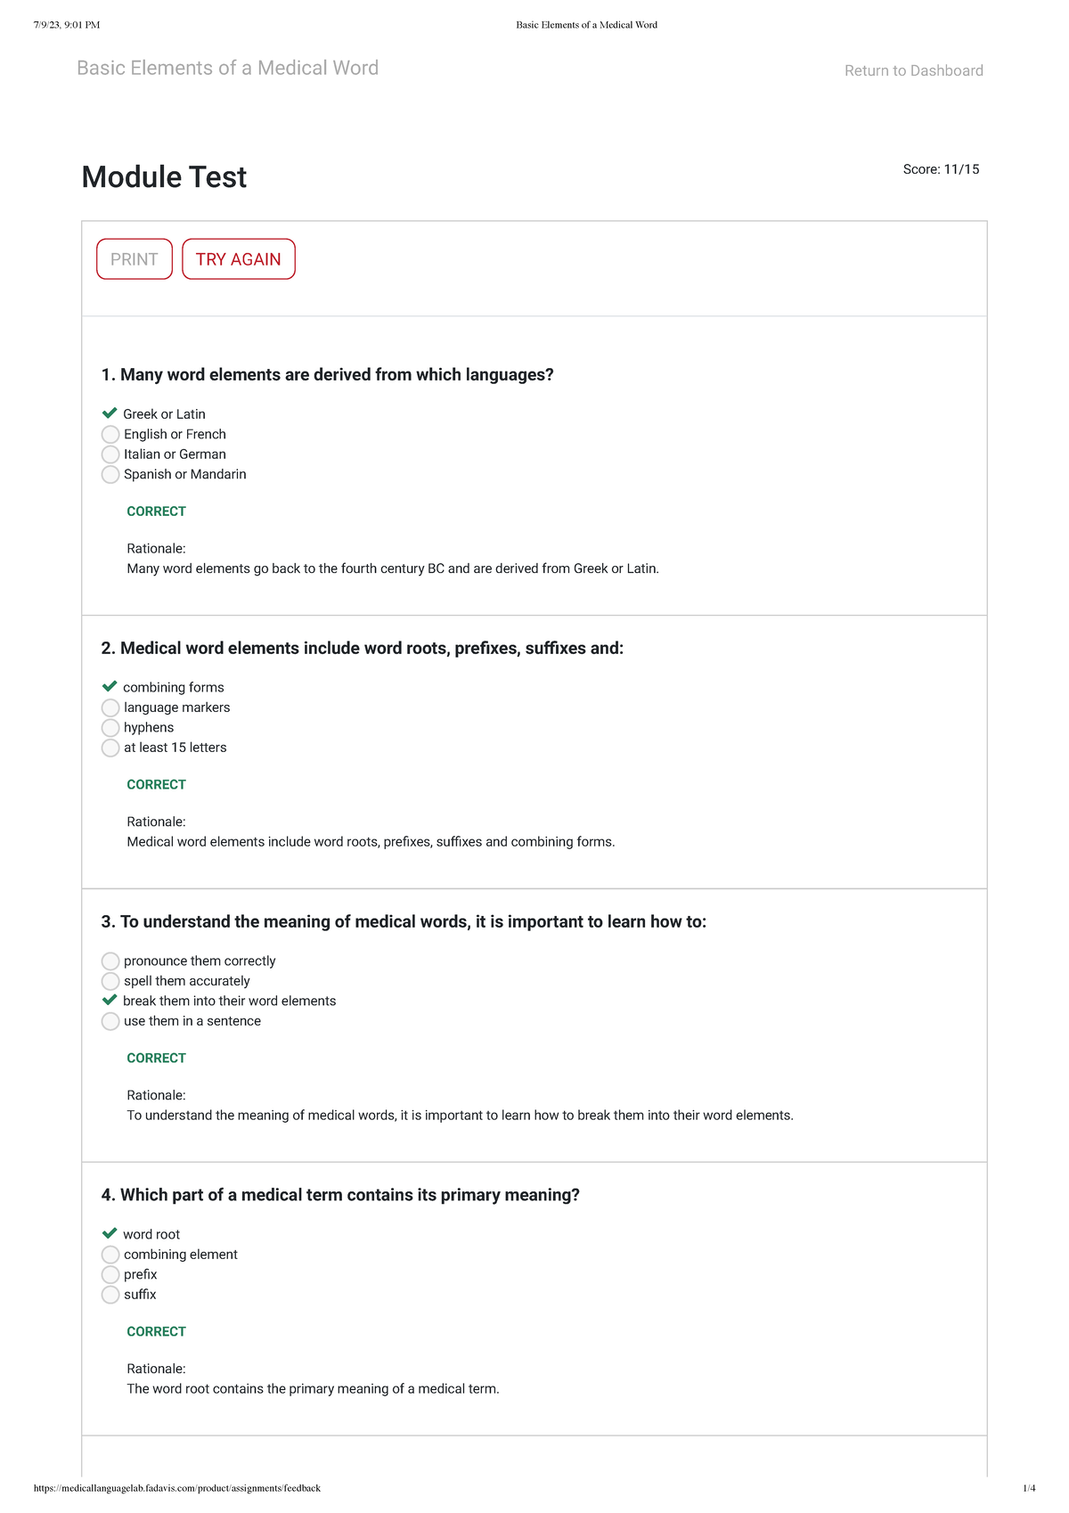
Task: Click the checkmark icon next to combining forms
Action: click(110, 686)
